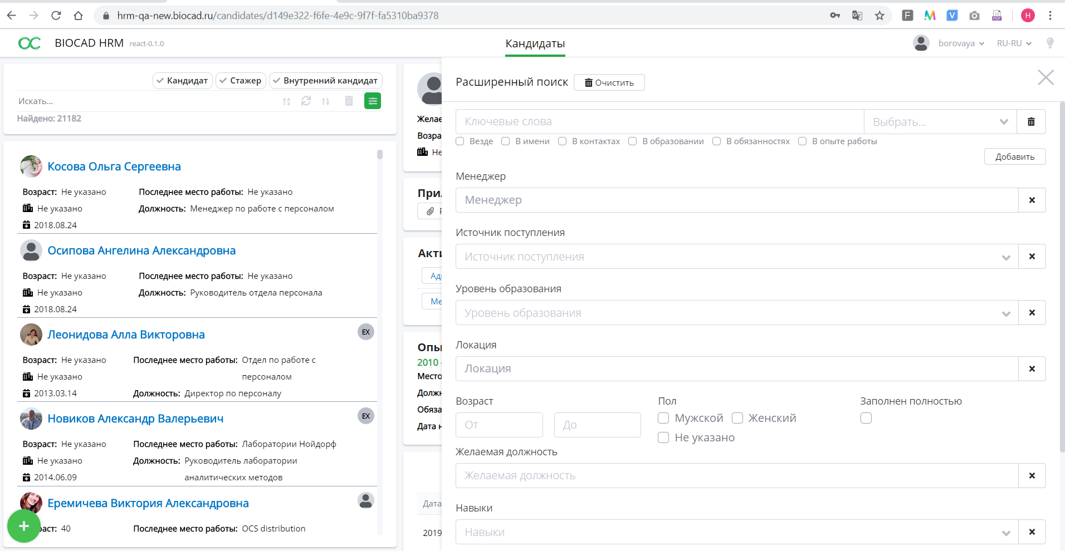1065x551 pixels.
Task: Close the advanced search panel
Action: (x=1046, y=77)
